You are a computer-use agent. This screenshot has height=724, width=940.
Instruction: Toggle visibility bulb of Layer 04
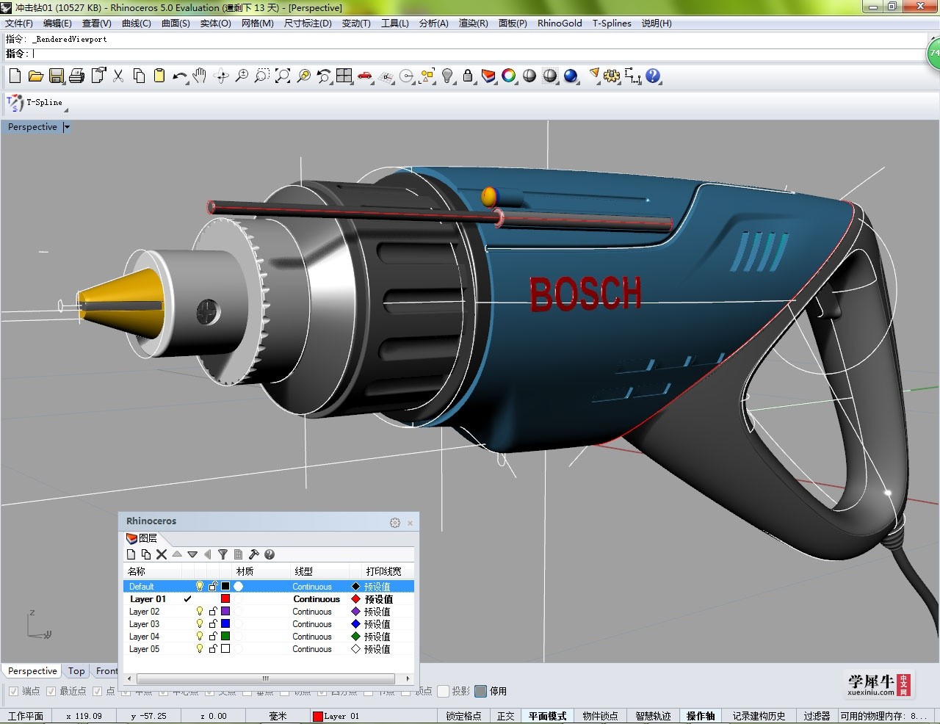[x=199, y=636]
